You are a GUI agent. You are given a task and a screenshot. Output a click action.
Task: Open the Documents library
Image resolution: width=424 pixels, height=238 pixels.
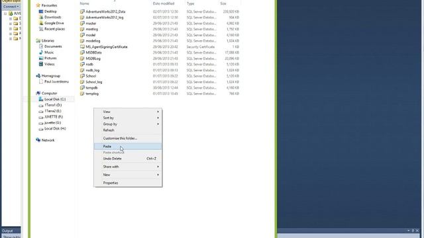pyautogui.click(x=53, y=46)
